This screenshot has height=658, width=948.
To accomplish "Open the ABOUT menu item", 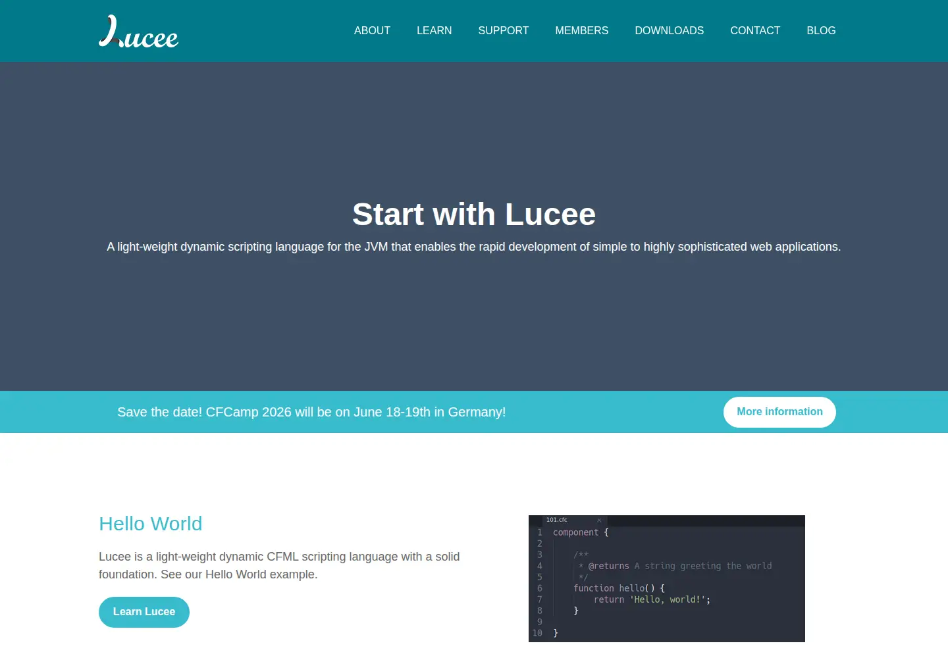I will coord(372,30).
